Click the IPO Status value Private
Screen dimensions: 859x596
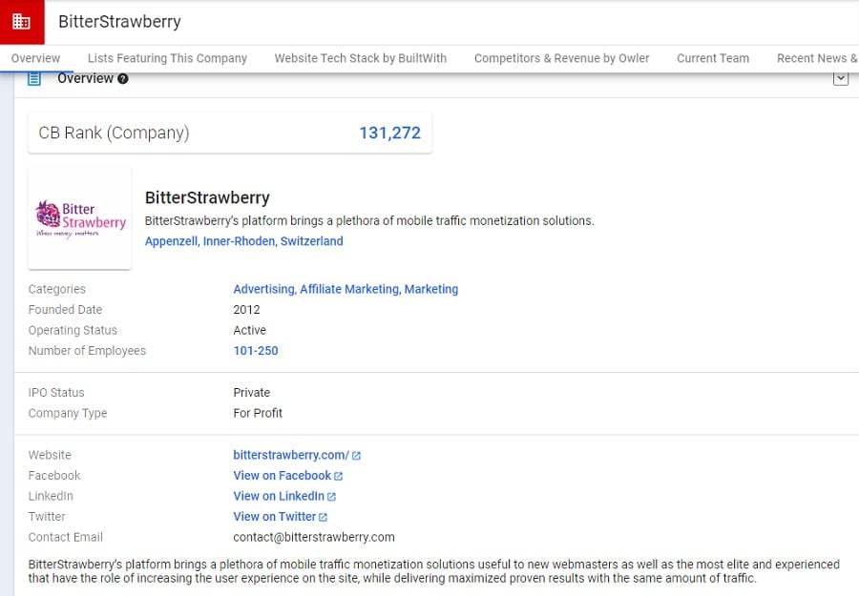point(251,393)
